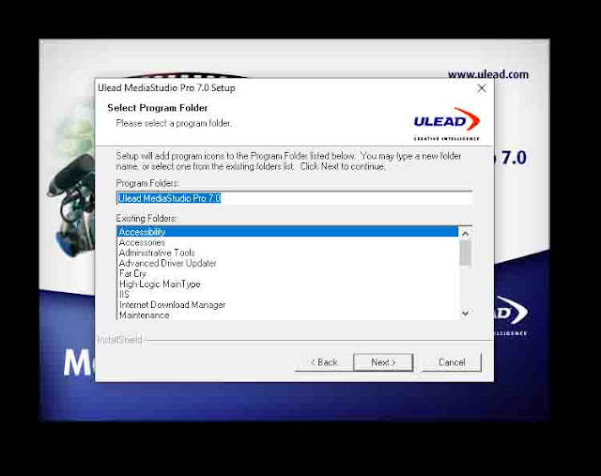This screenshot has height=476, width=601.
Task: Choose Administrative Tools in folder list
Action: tap(287, 253)
